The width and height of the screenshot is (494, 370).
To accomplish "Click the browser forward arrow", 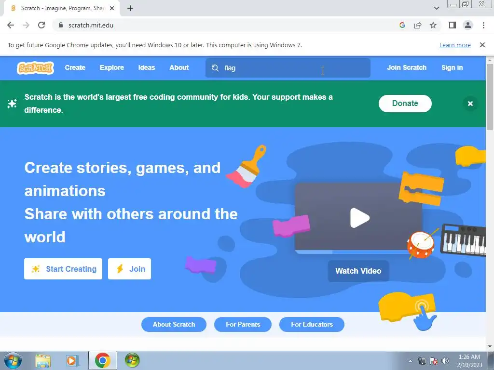I will 26,25.
